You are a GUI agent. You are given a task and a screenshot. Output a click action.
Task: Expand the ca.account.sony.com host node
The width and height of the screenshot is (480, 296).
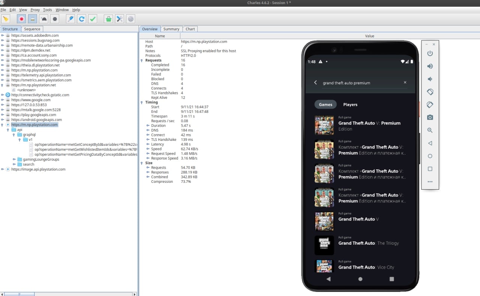3,55
